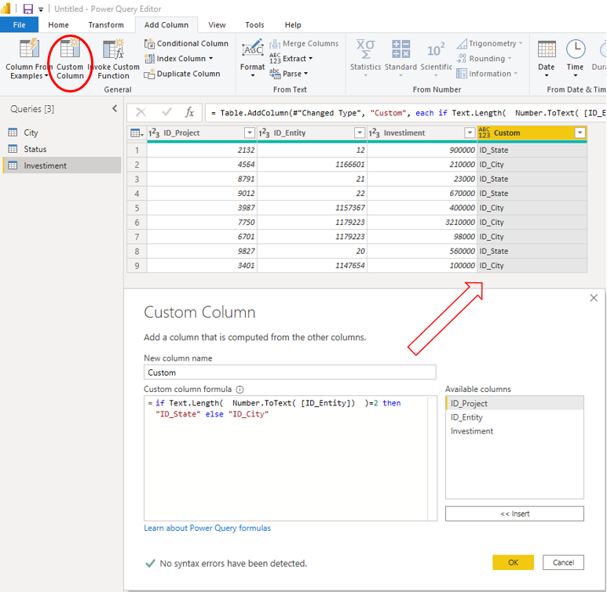Switch to the Transform tab

(106, 25)
